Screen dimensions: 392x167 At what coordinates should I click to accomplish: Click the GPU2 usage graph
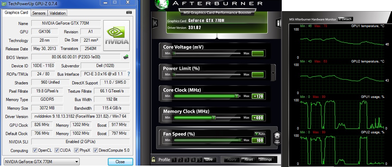pyautogui.click(x=342, y=150)
